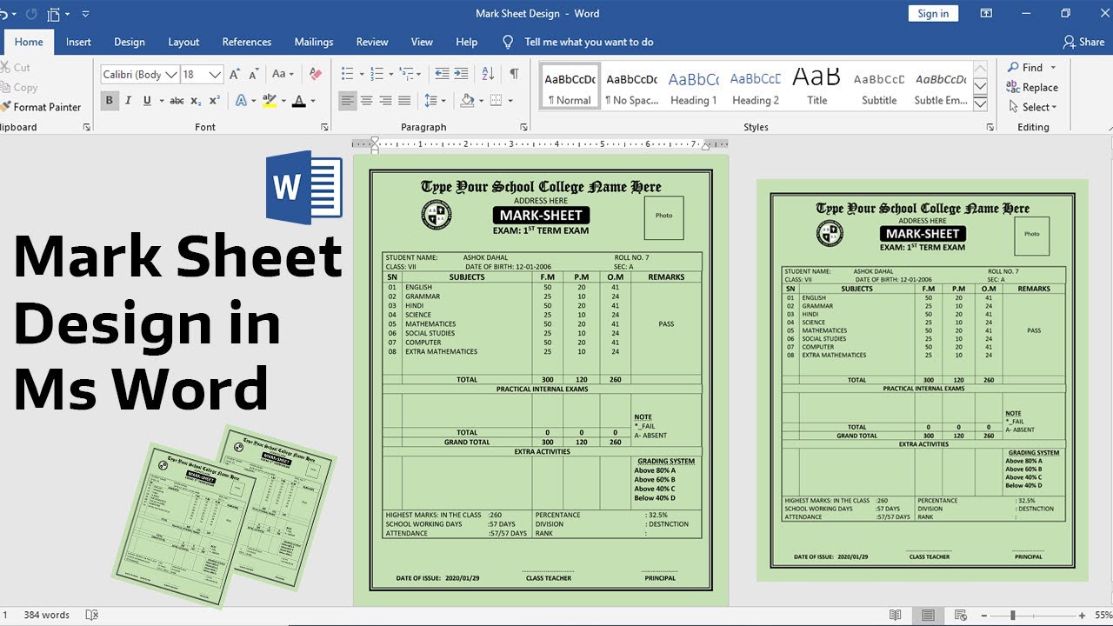The width and height of the screenshot is (1113, 626).
Task: Open the font name dropdown
Action: coord(171,75)
